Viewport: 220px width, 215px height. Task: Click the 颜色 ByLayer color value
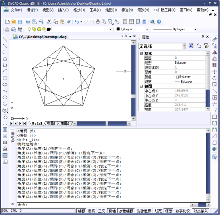coord(190,77)
